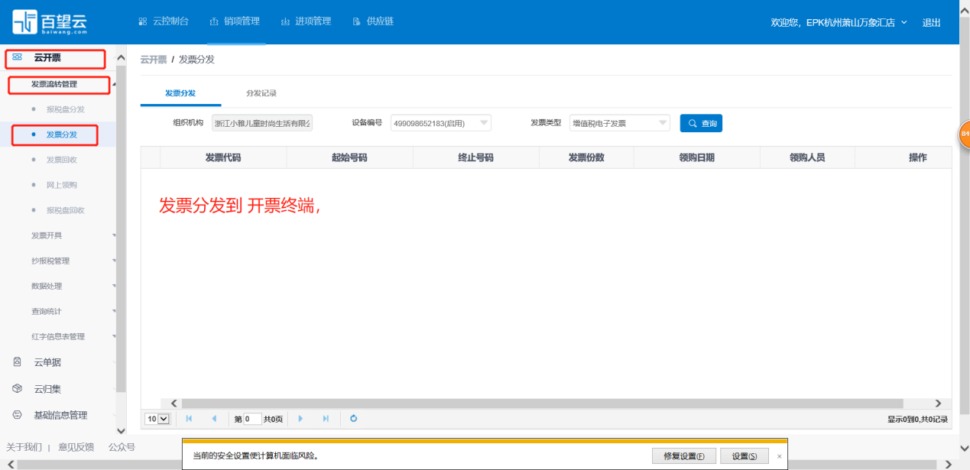
Task: Click page vertical scrollbar down arrow
Action: tap(965, 448)
